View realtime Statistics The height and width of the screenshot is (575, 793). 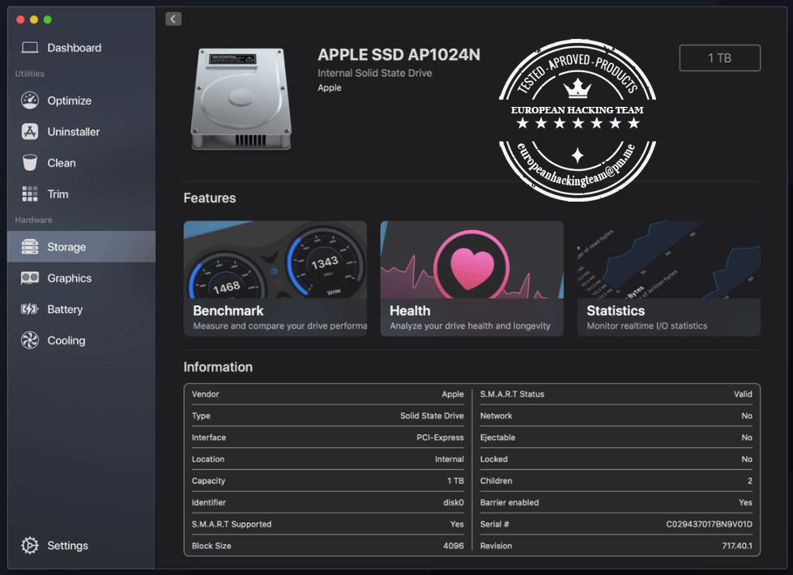tap(667, 279)
